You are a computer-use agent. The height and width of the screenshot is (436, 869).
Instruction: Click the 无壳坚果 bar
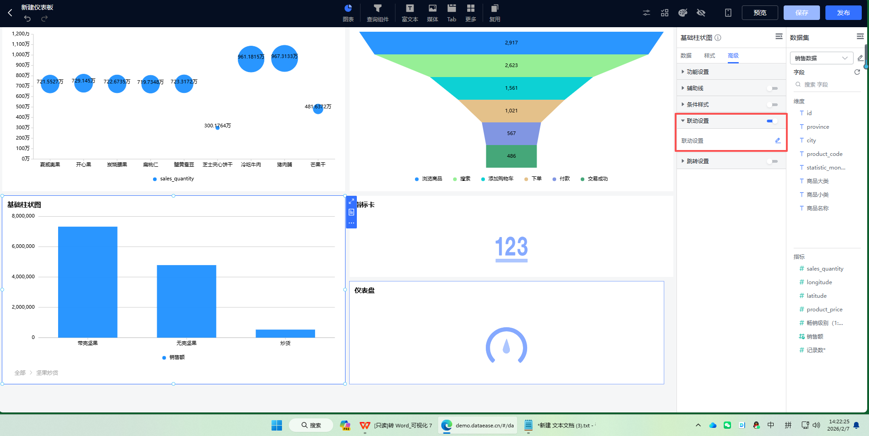pos(187,301)
